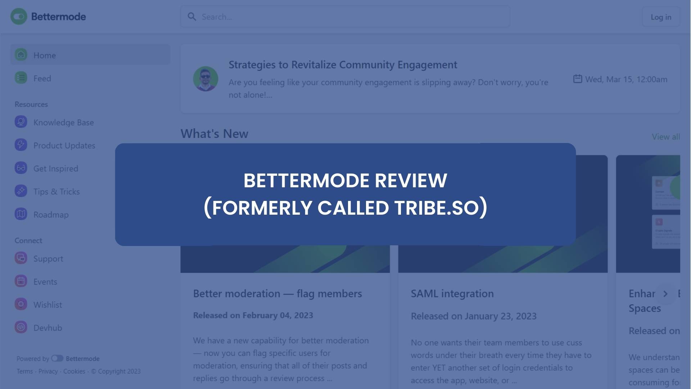
Task: Expand the Resources section
Action: [31, 103]
